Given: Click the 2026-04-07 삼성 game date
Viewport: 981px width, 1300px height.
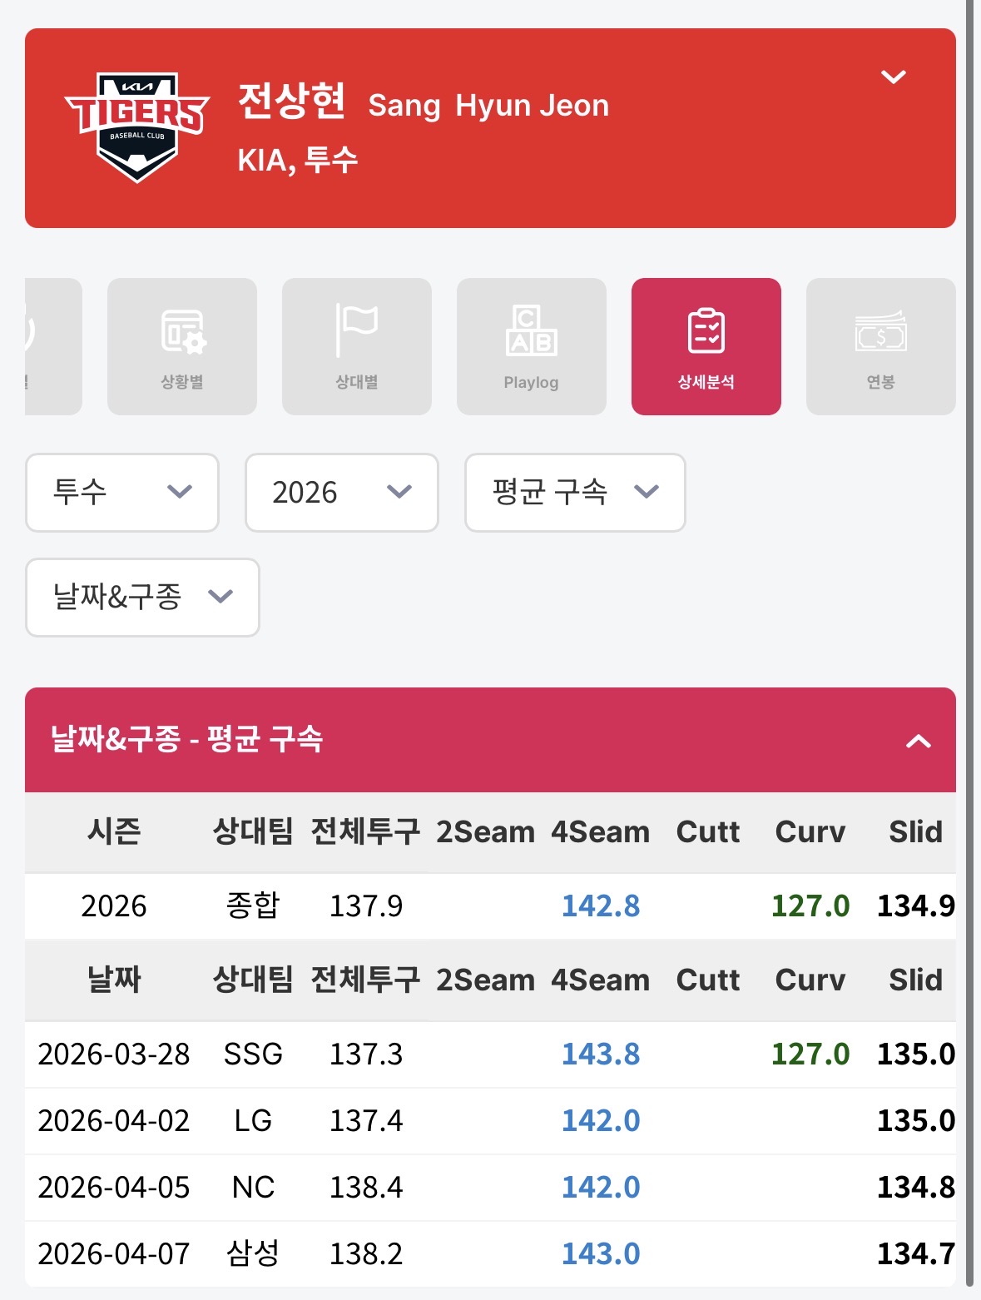Looking at the screenshot, I should tap(114, 1253).
